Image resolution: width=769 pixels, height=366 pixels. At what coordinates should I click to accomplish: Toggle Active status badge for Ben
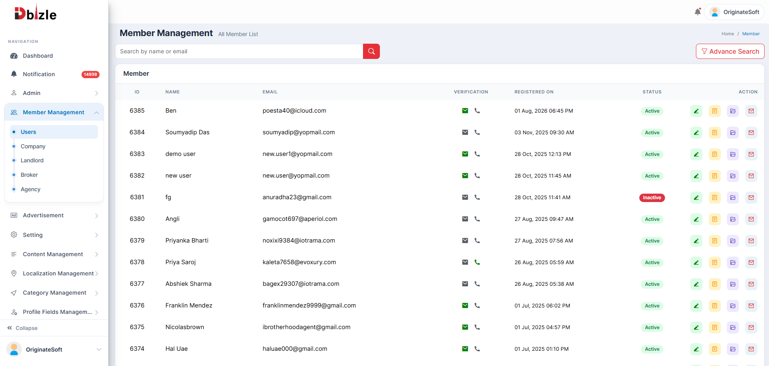[x=652, y=111]
